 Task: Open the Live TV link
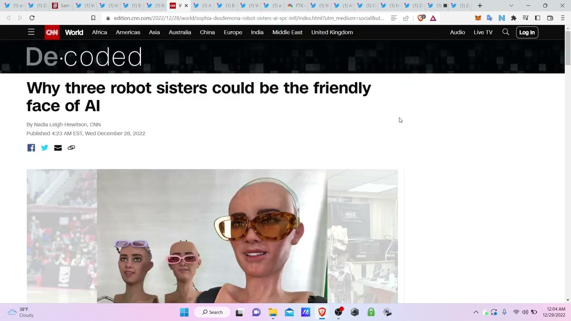coord(483,32)
